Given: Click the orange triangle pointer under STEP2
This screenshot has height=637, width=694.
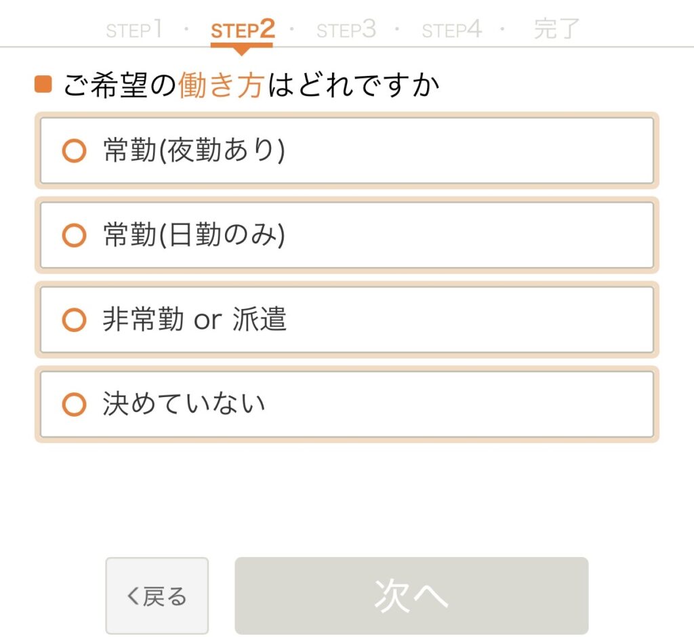Looking at the screenshot, I should [x=241, y=52].
